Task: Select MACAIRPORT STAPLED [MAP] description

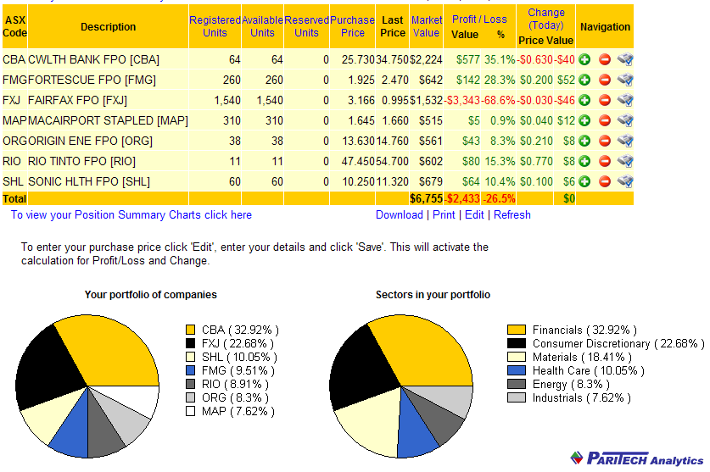Action: click(x=109, y=120)
